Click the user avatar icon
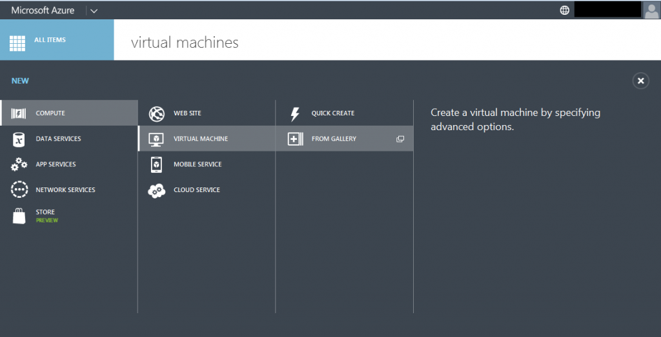The height and width of the screenshot is (337, 661). (x=651, y=10)
